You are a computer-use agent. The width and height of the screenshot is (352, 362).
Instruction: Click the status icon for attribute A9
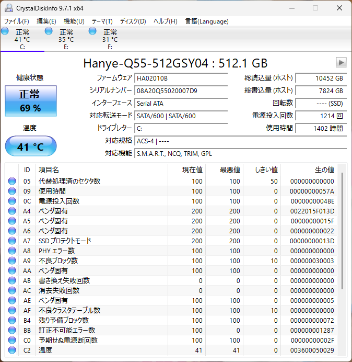[12, 261]
